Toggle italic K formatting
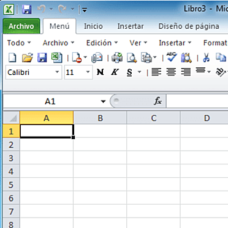Screen dimensions: 228x228 [x=115, y=72]
